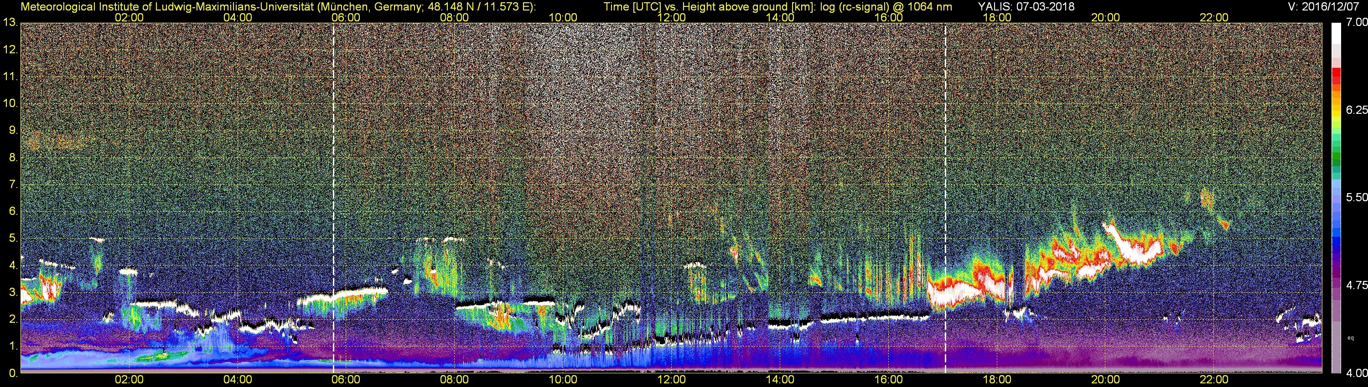Viewport: 1368px width, 387px height.
Task: Click the 14:00 label on the top time axis
Action: pyautogui.click(x=780, y=17)
